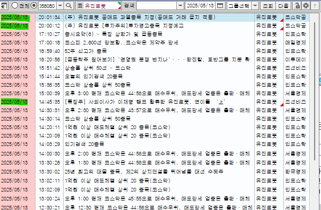Click green date cell for the 14:45:35 row

pyautogui.click(x=14, y=102)
